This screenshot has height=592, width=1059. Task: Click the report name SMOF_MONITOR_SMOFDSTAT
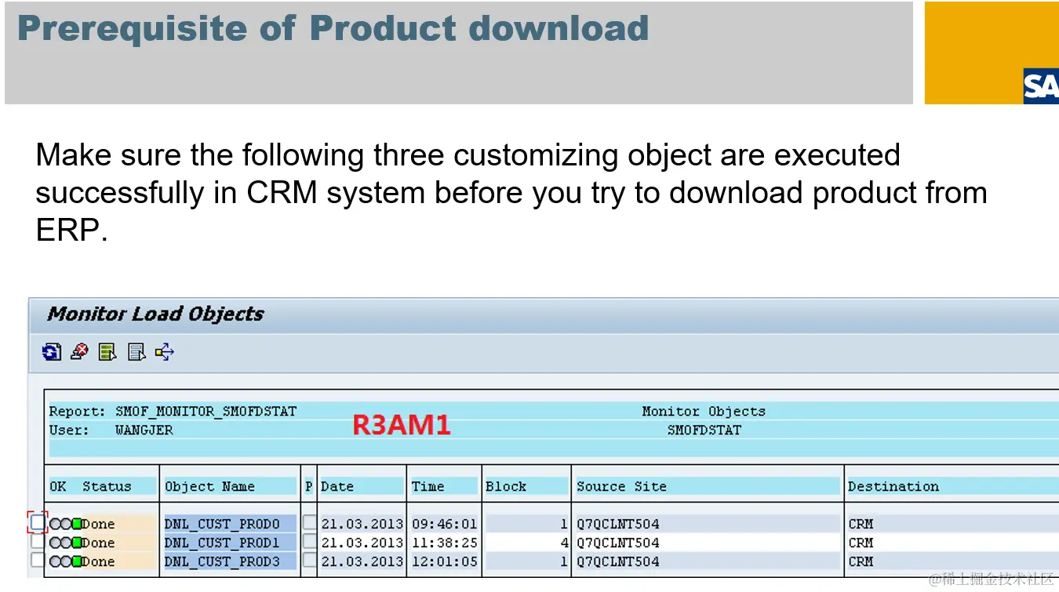click(206, 411)
